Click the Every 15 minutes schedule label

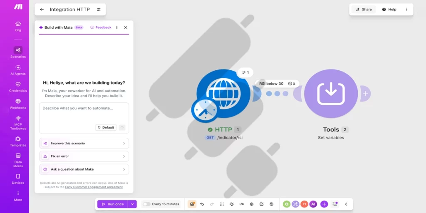(x=166, y=204)
